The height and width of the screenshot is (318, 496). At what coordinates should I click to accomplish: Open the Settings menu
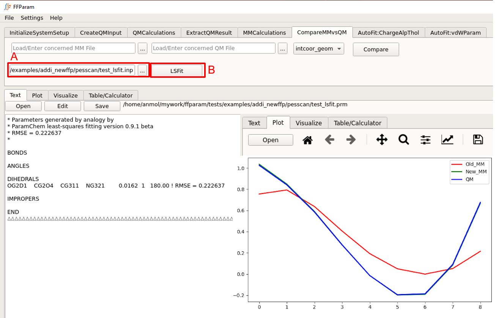pyautogui.click(x=32, y=18)
